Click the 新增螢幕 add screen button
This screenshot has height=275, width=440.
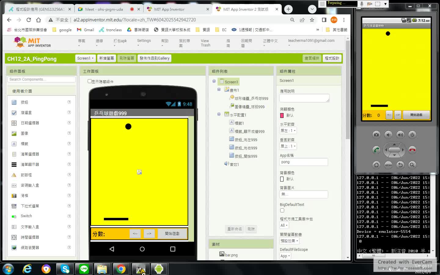point(106,58)
